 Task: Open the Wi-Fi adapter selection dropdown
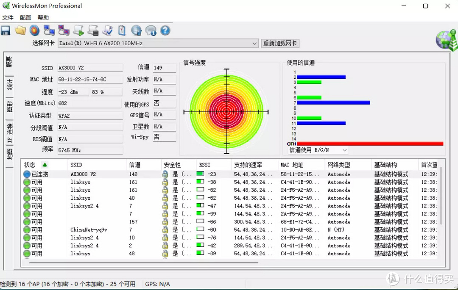tap(254, 43)
